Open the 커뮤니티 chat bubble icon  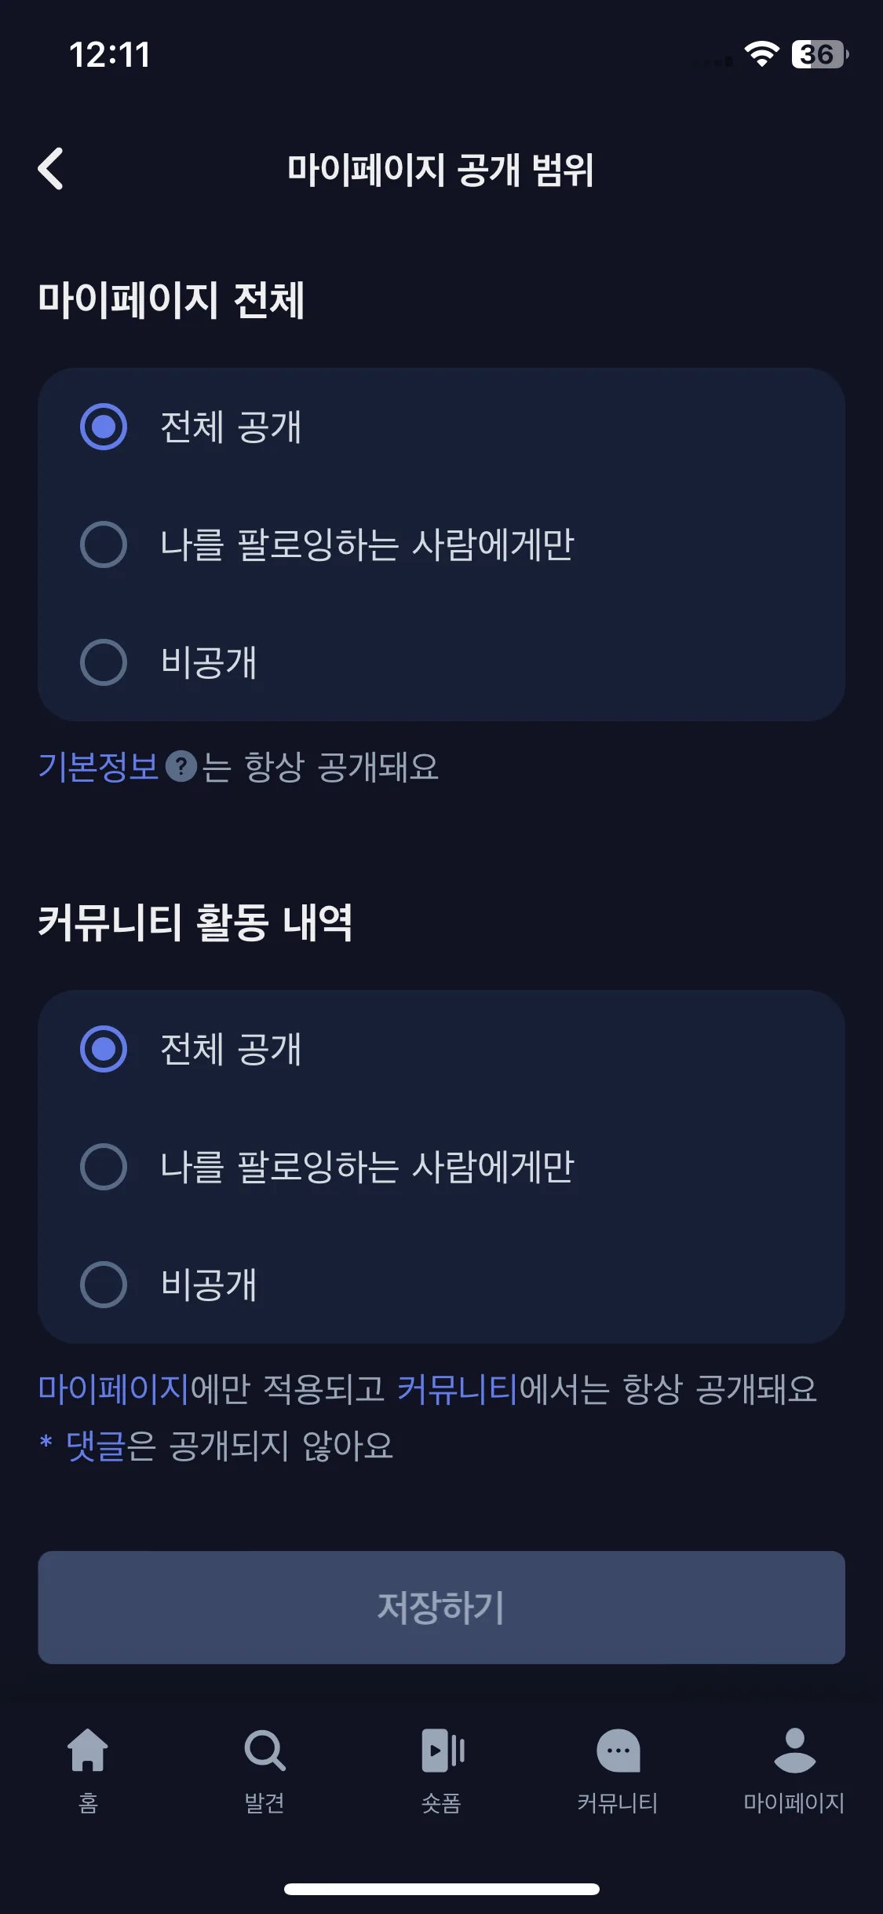tap(618, 1750)
